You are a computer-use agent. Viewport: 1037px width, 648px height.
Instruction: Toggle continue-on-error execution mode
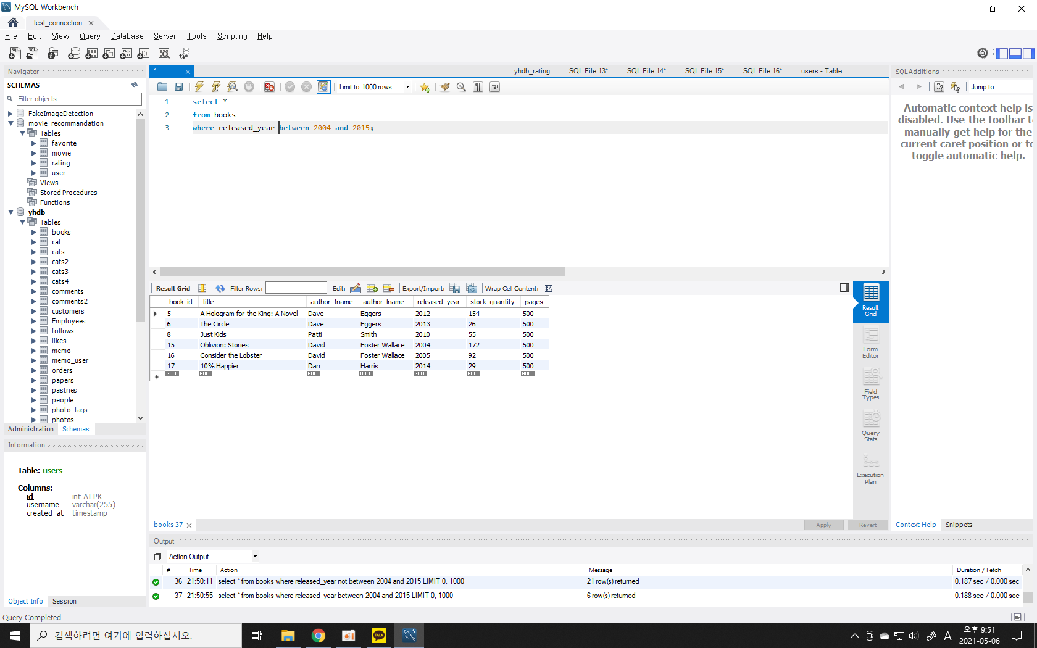(270, 87)
